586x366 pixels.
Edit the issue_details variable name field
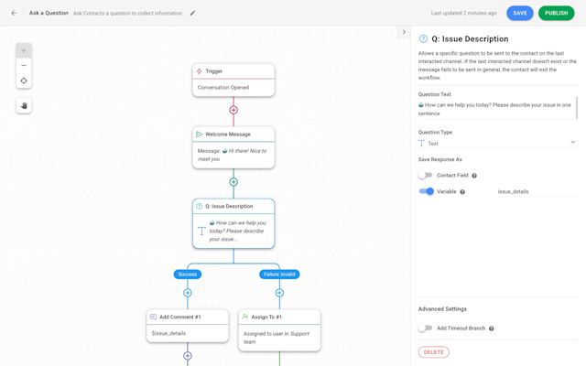[x=537, y=191]
